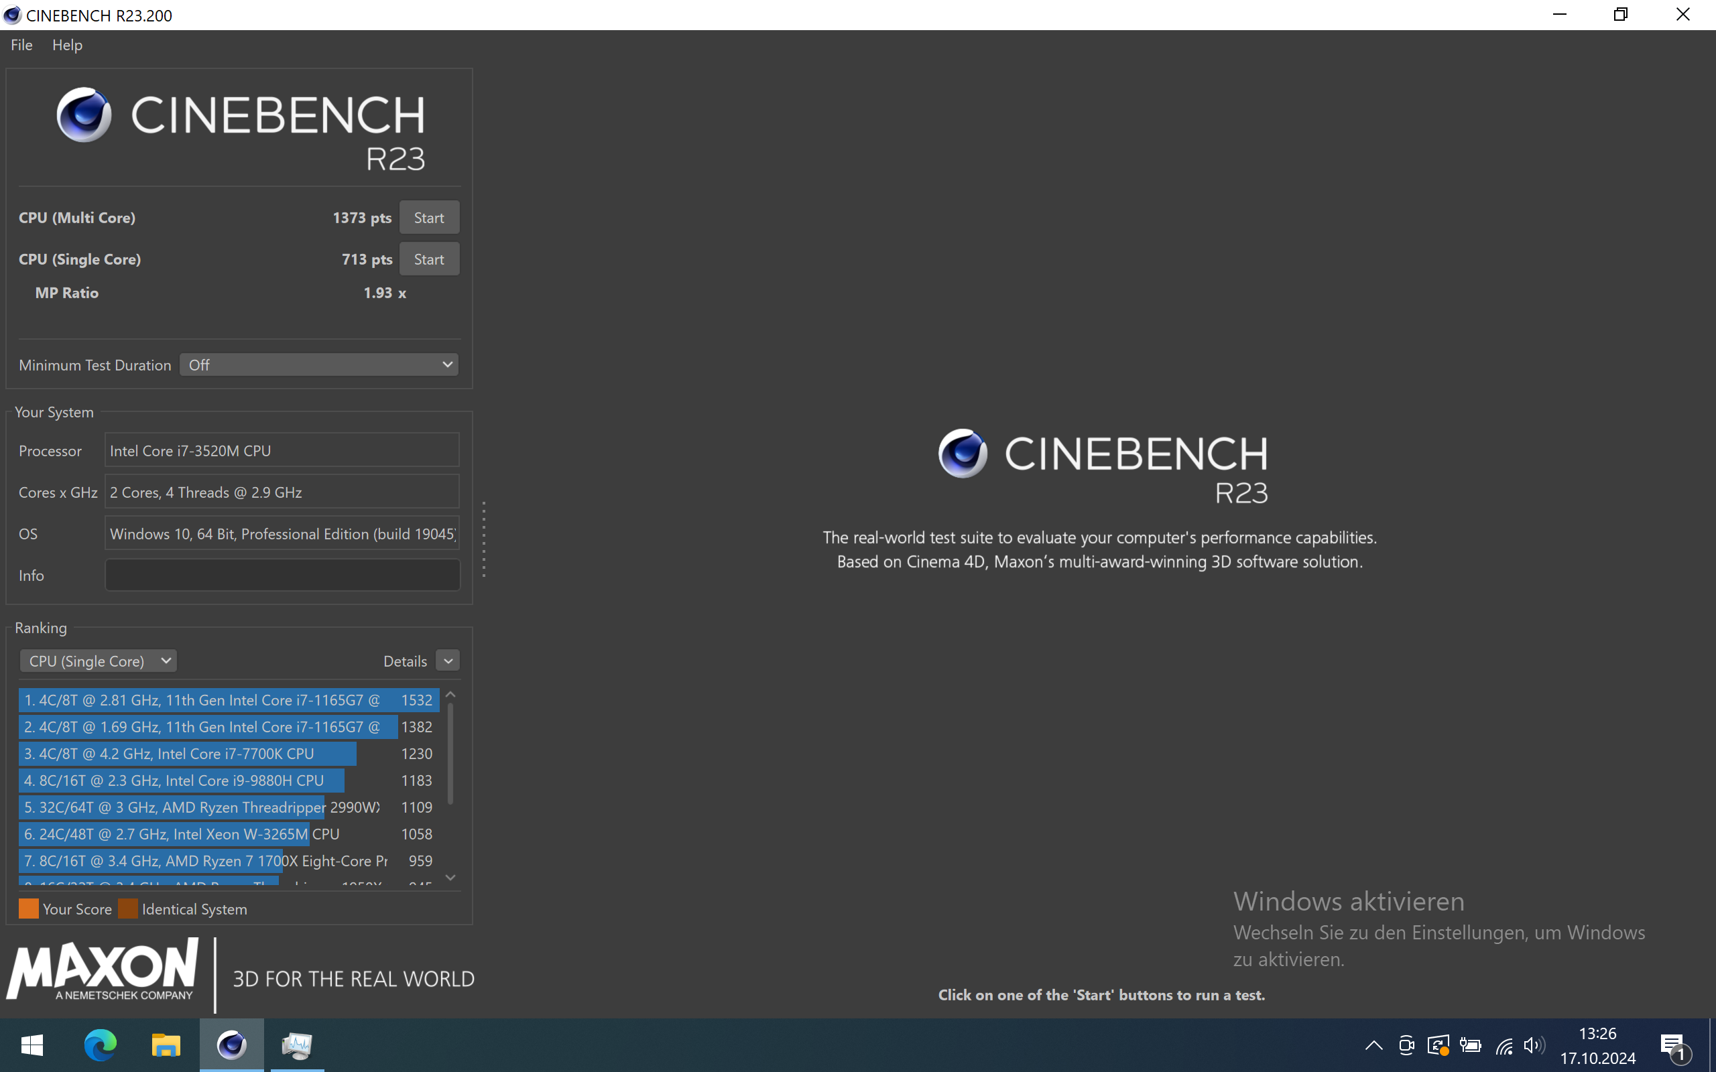1716x1072 pixels.
Task: Show hidden tray icons chevron
Action: click(1373, 1045)
